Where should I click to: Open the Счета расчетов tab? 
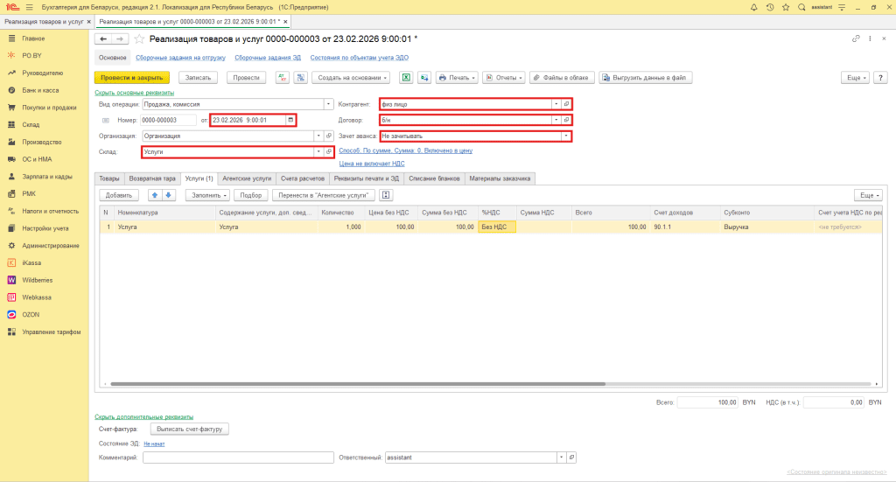304,178
